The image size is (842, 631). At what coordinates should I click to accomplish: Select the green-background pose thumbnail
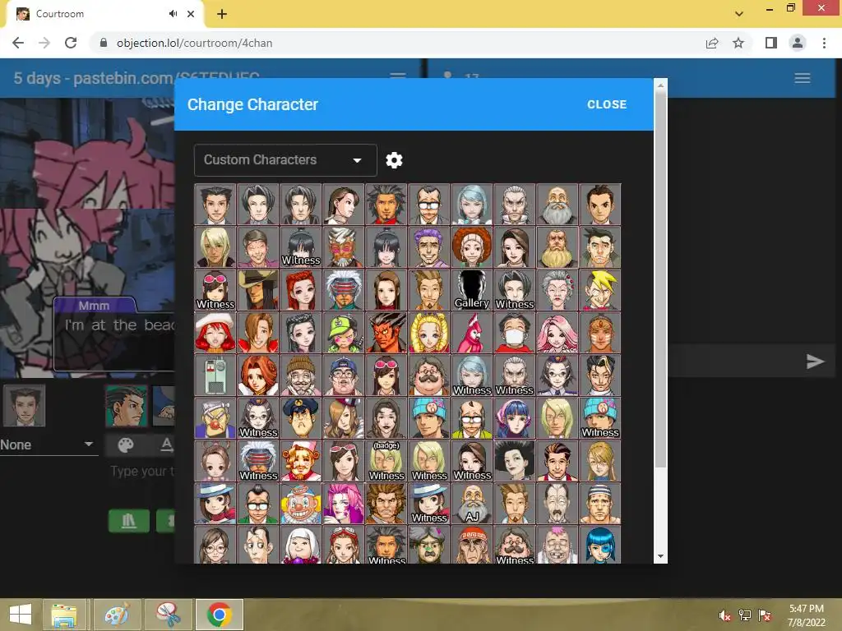pos(126,406)
